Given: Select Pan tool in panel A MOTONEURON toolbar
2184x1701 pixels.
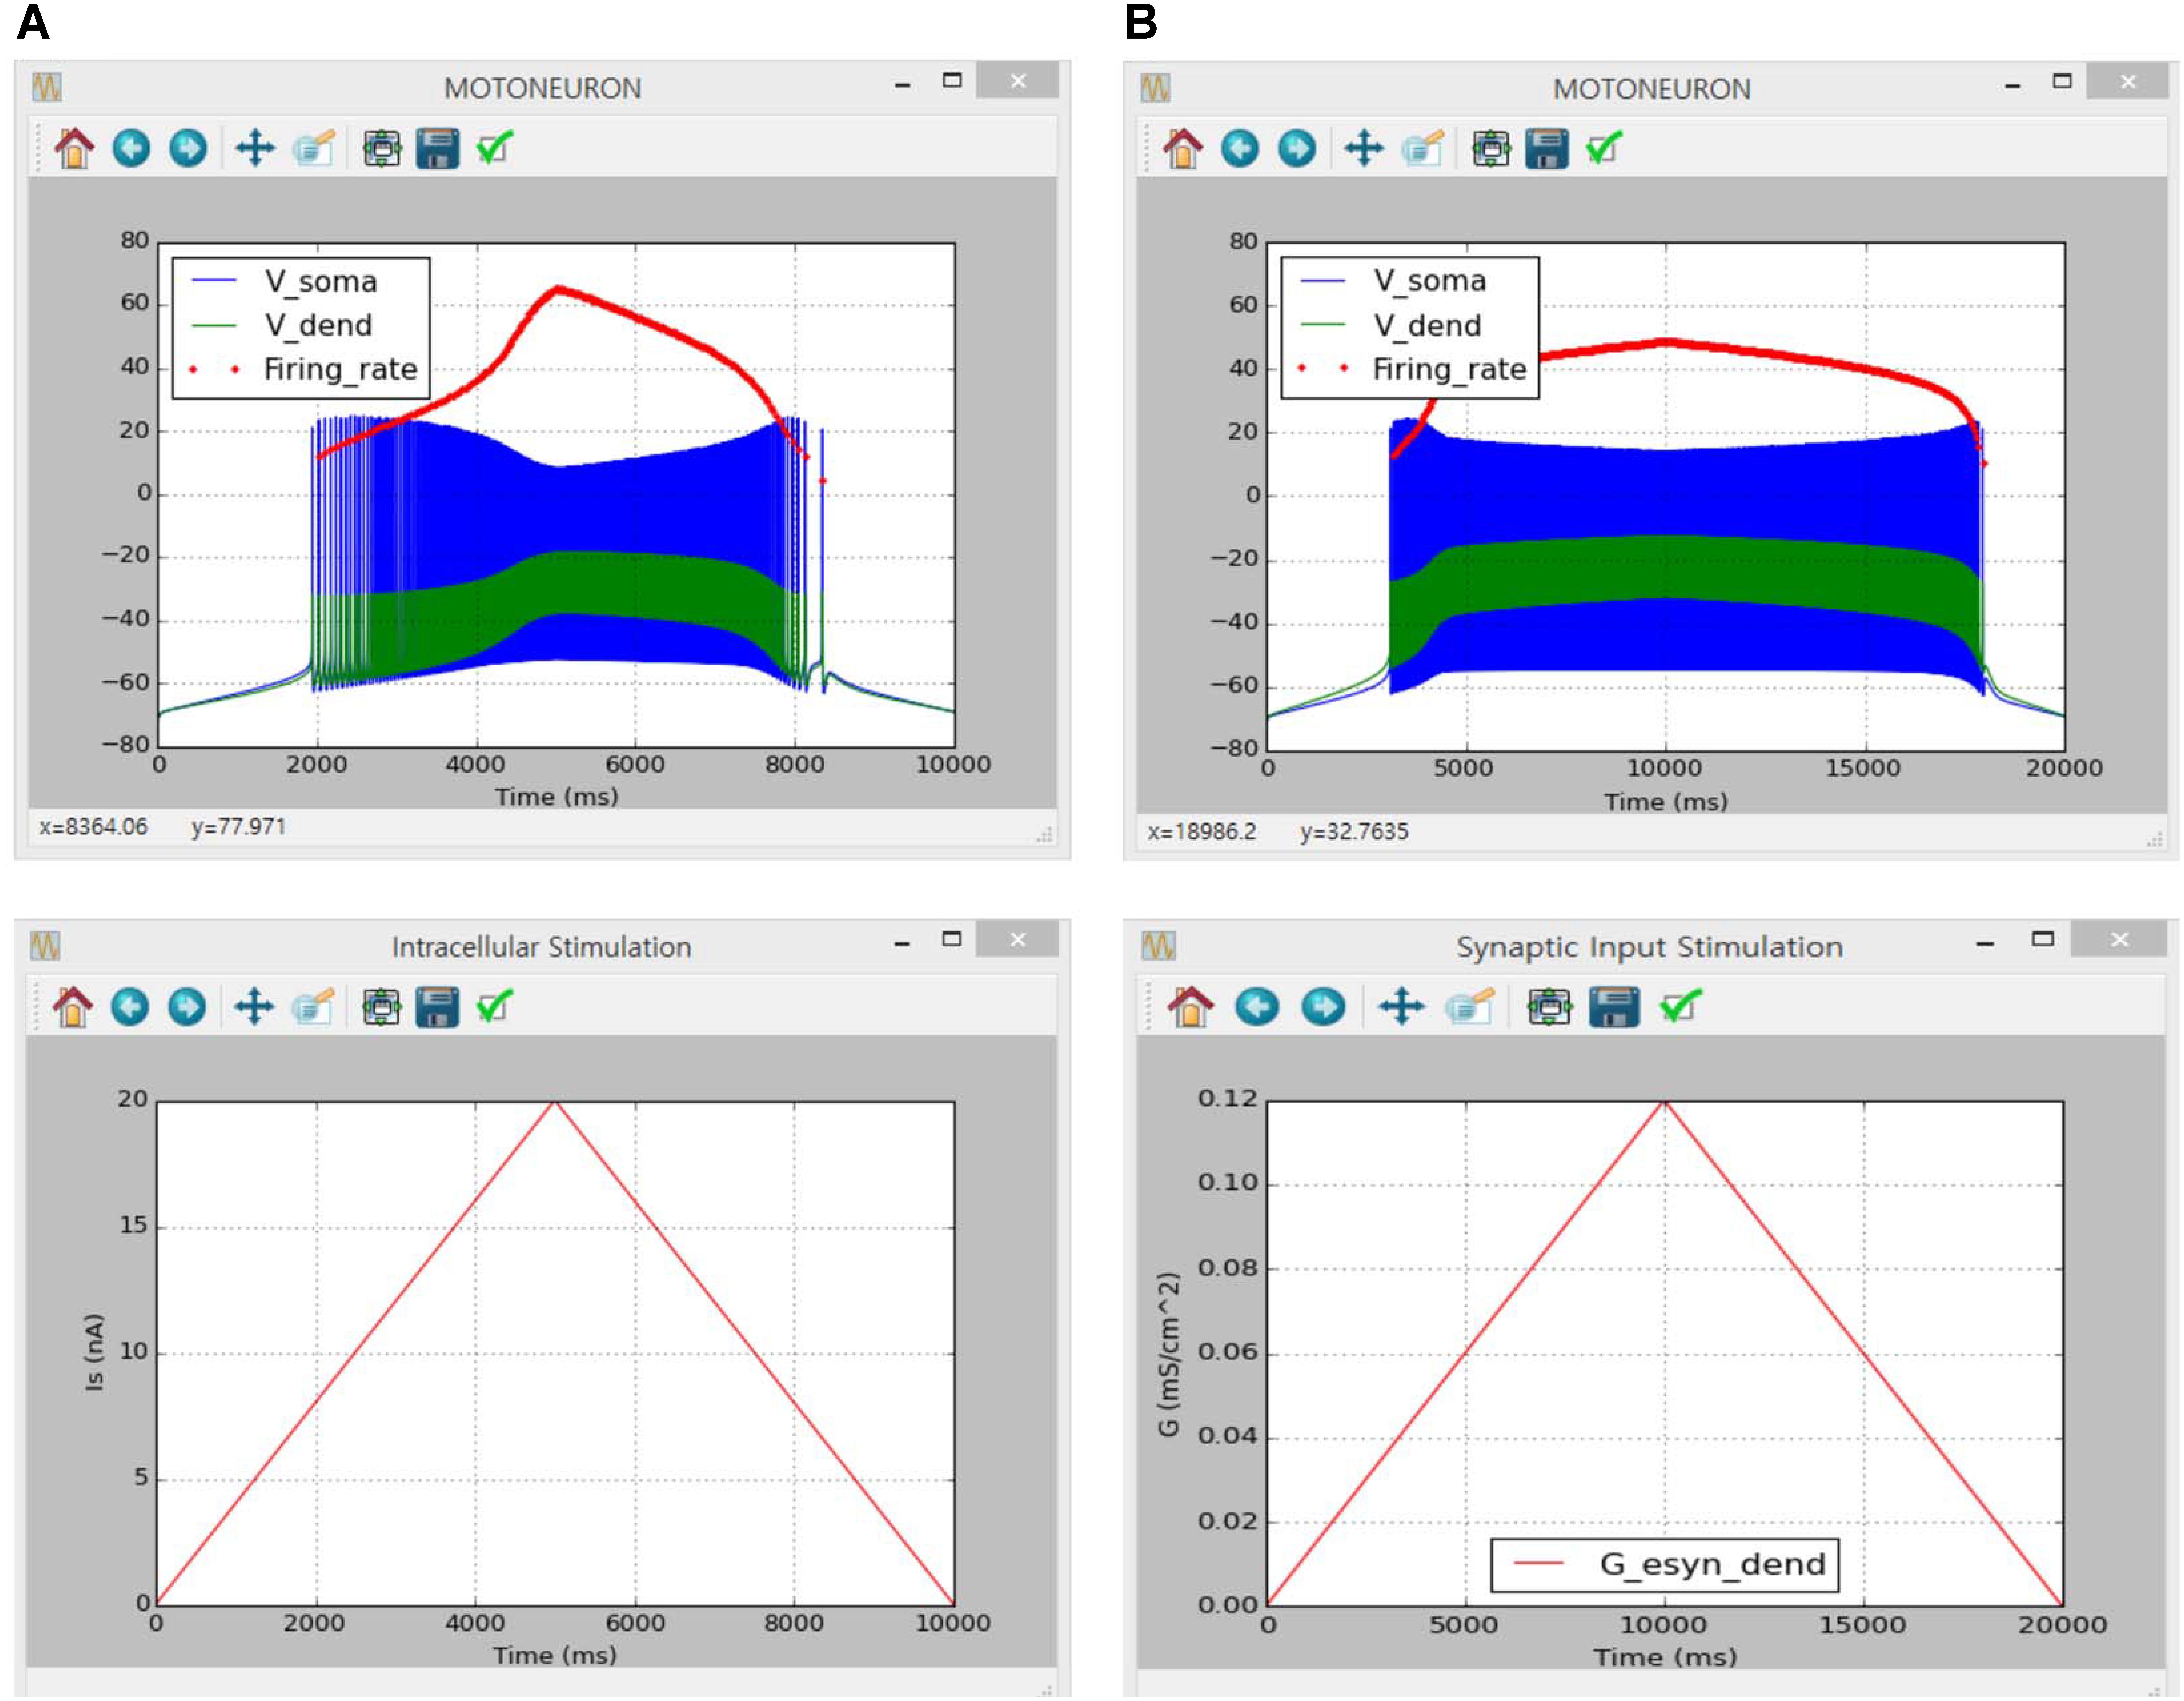Looking at the screenshot, I should [255, 148].
